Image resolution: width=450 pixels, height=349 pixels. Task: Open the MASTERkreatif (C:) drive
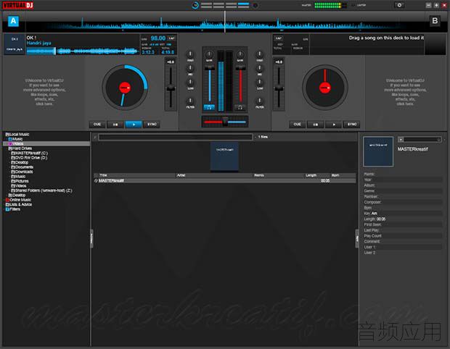30,154
